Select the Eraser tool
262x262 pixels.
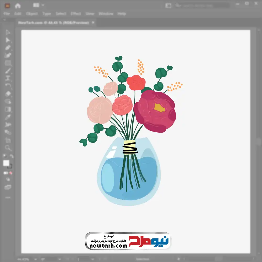[8, 94]
